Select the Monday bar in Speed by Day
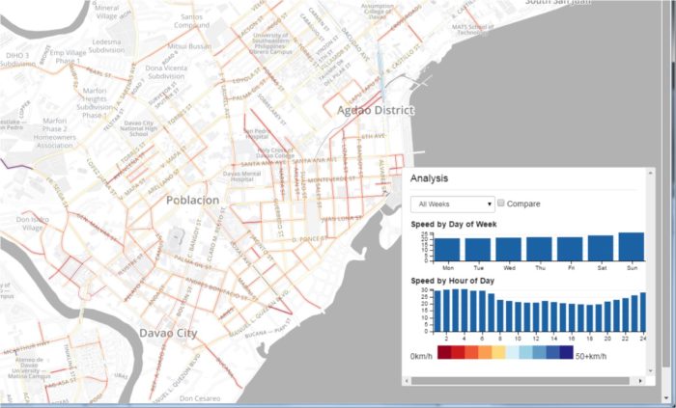Screen dimensions: 676x408 coord(448,250)
